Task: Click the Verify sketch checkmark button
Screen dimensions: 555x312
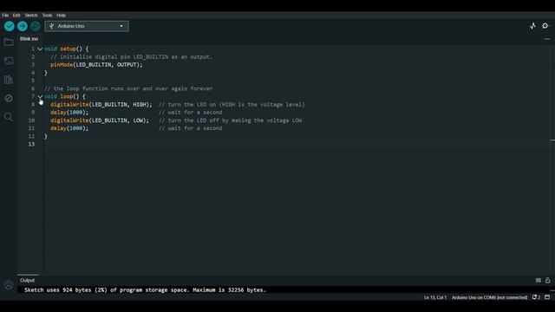Action: coord(10,26)
